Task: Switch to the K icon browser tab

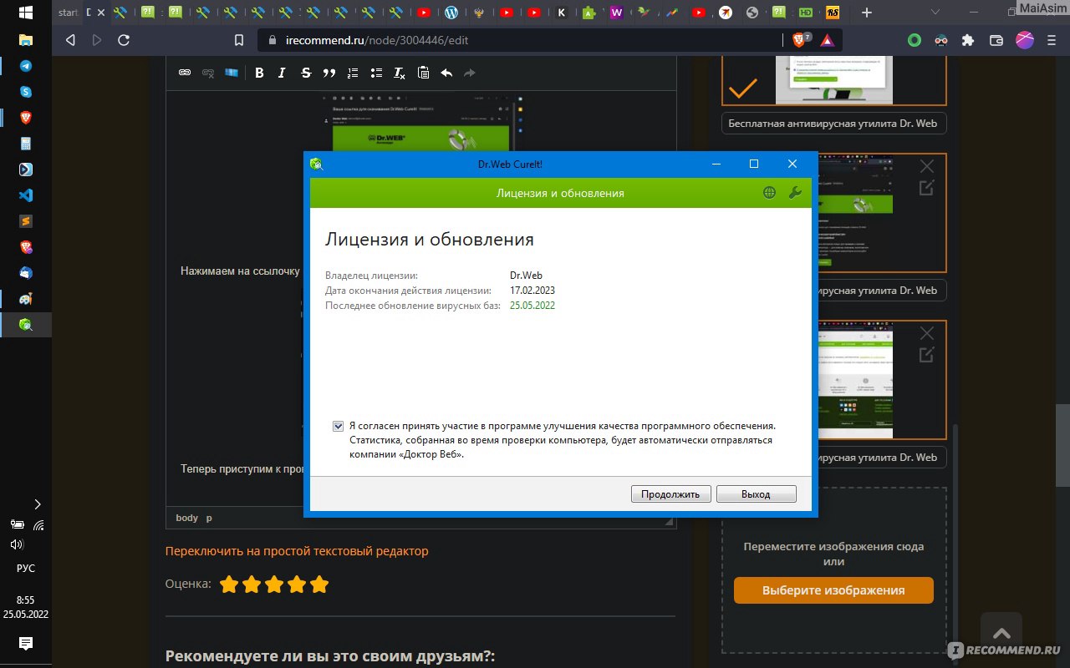Action: 562,13
